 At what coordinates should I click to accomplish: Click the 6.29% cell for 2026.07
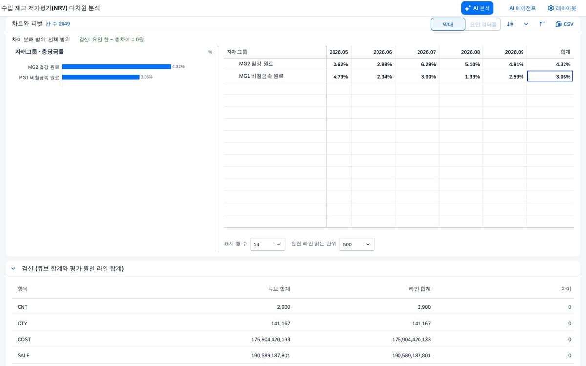[x=417, y=64]
